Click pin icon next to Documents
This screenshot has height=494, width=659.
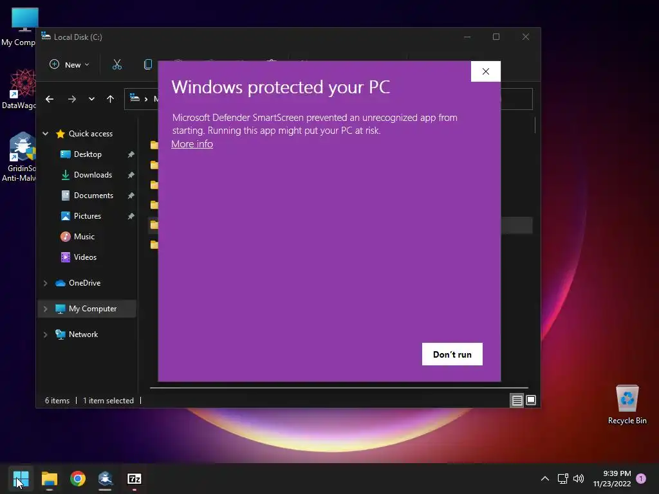coord(131,196)
